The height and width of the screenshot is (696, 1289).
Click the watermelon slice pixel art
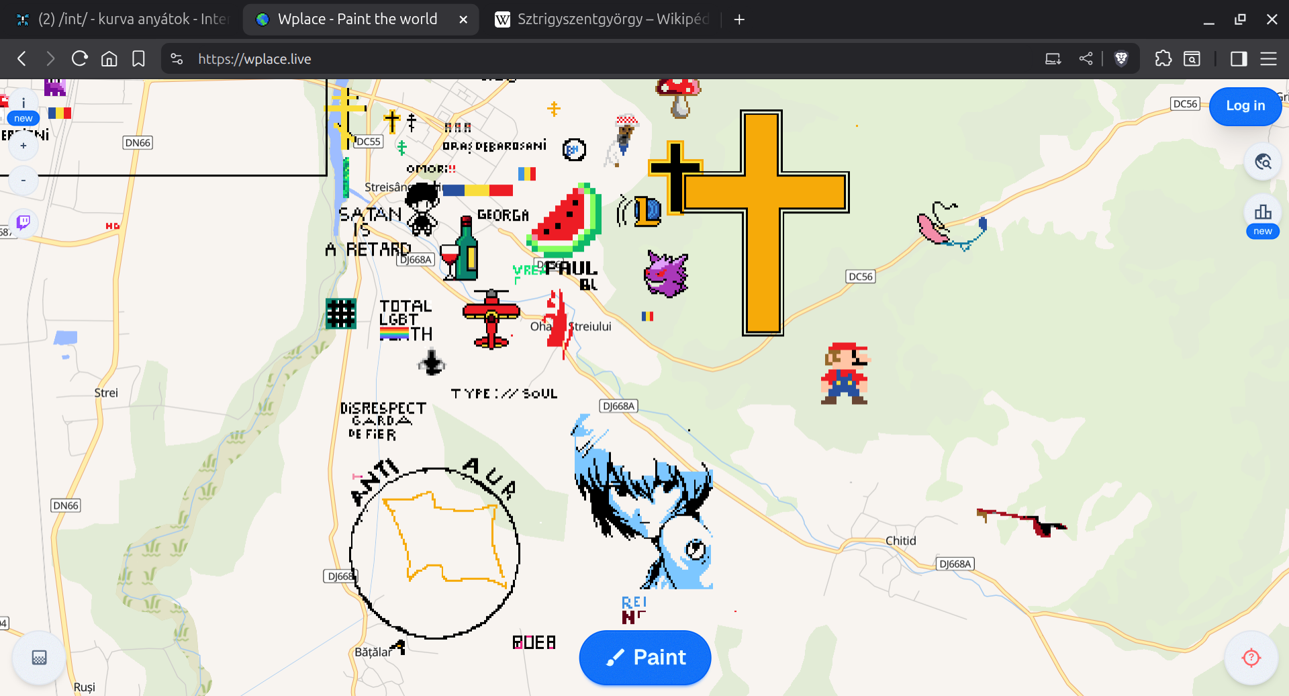(565, 219)
